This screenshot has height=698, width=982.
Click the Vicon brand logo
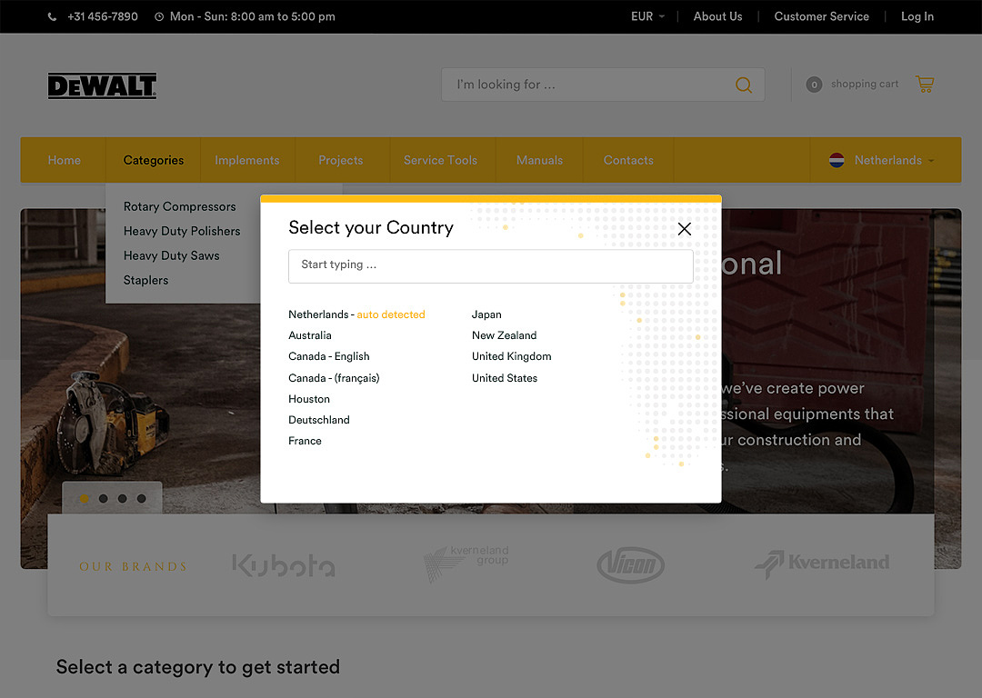coord(631,564)
